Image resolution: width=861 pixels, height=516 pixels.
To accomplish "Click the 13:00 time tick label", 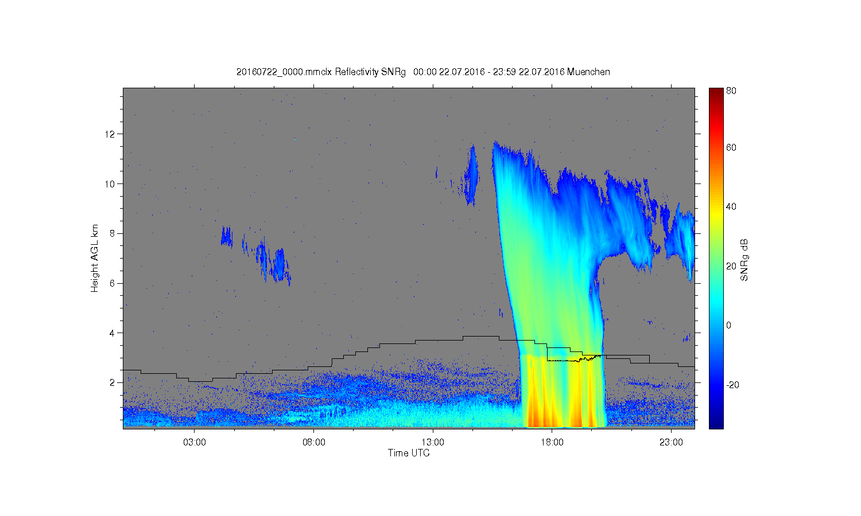I will [x=433, y=443].
